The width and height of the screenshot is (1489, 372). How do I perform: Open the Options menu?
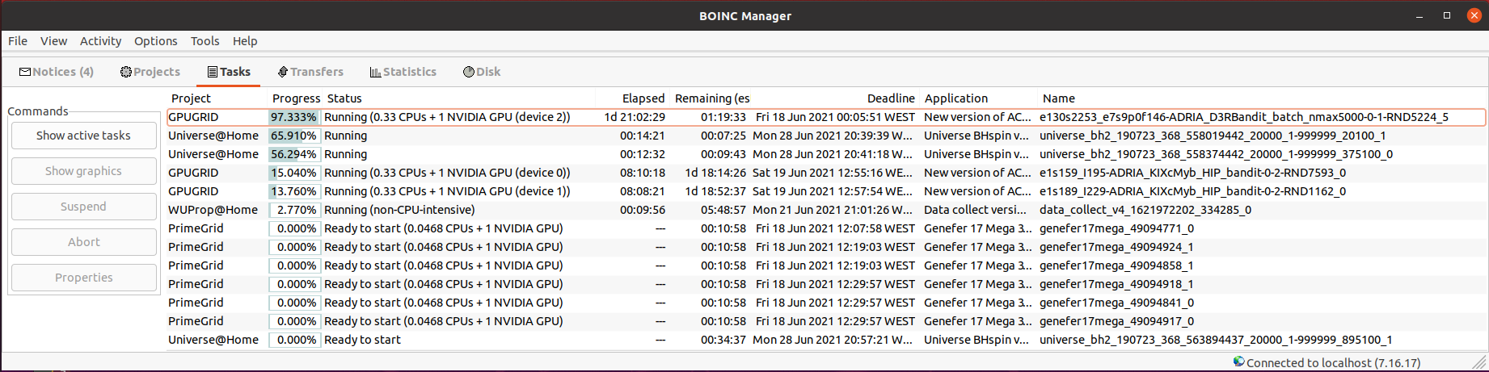(x=155, y=41)
